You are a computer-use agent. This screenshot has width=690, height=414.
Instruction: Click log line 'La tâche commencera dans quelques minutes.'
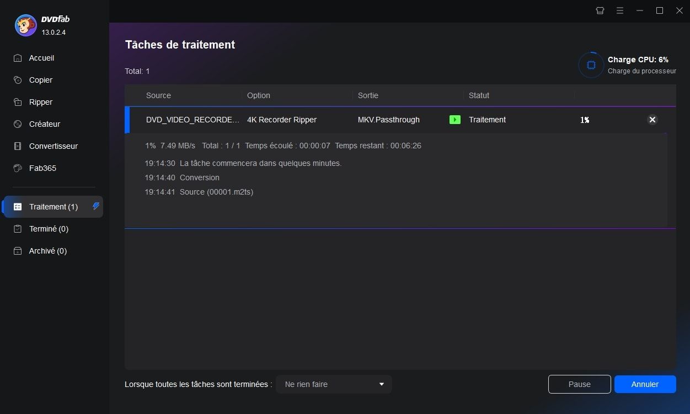click(260, 163)
